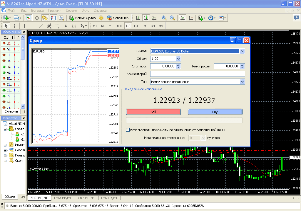This screenshot has width=301, height=211.
Task: Switch timeframe to M15
Action: [x=111, y=26]
